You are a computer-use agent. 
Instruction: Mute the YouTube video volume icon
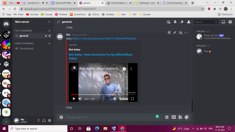coord(80,99)
